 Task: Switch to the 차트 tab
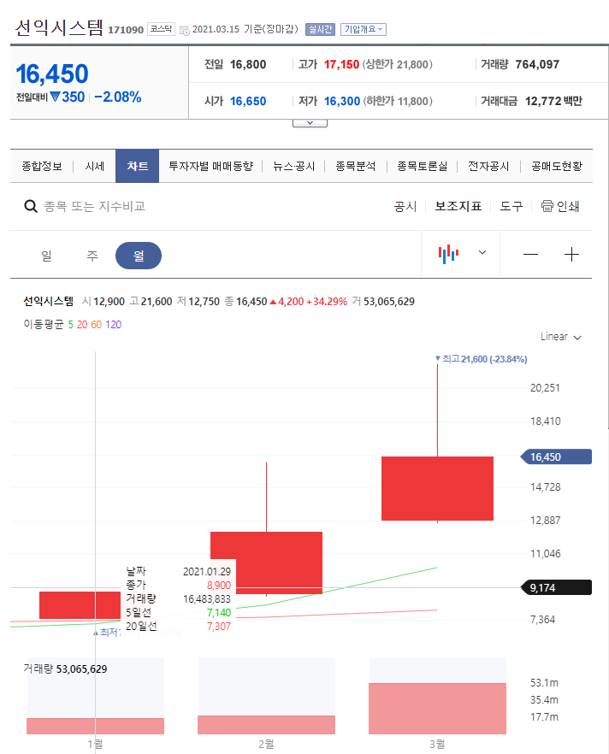click(x=137, y=166)
